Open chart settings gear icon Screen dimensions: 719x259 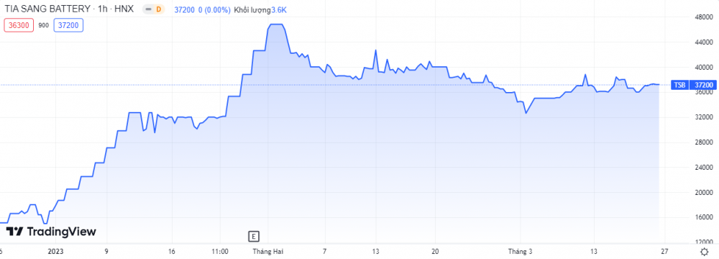tap(705, 251)
